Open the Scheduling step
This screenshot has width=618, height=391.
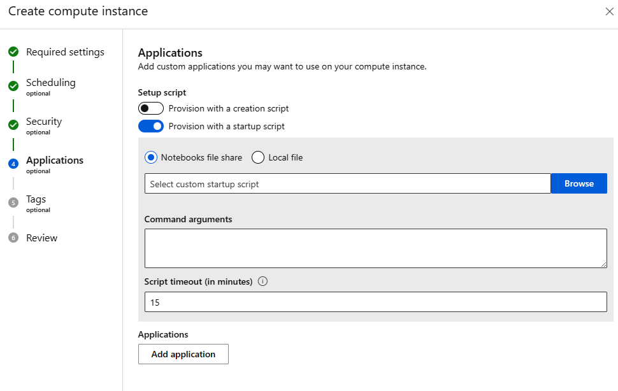(50, 83)
